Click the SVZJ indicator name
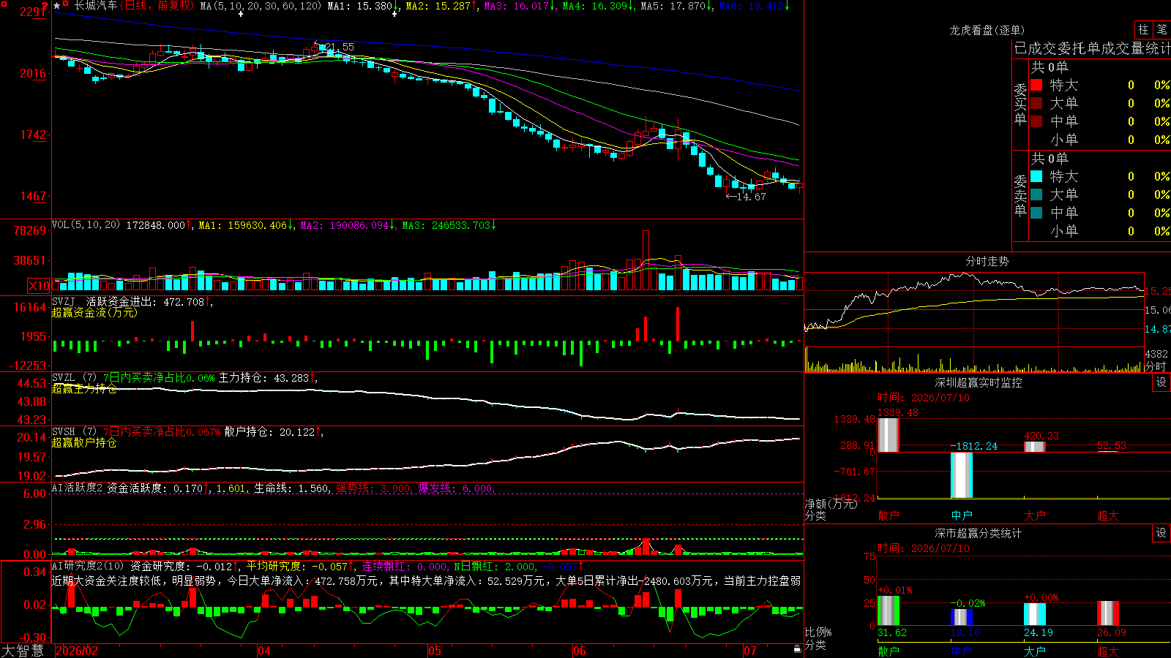 (x=64, y=301)
